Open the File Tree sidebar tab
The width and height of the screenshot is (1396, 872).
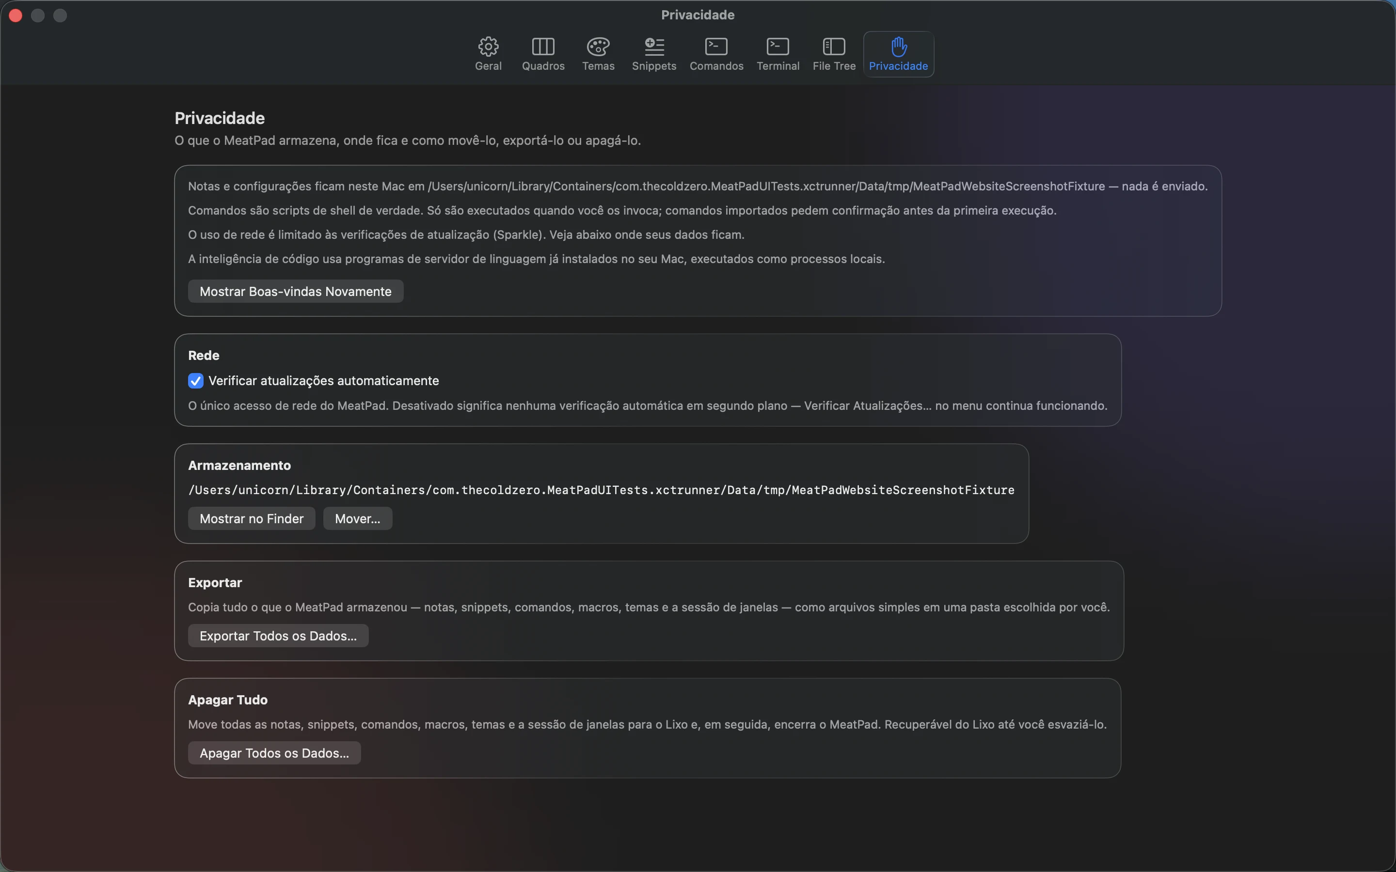pyautogui.click(x=834, y=54)
